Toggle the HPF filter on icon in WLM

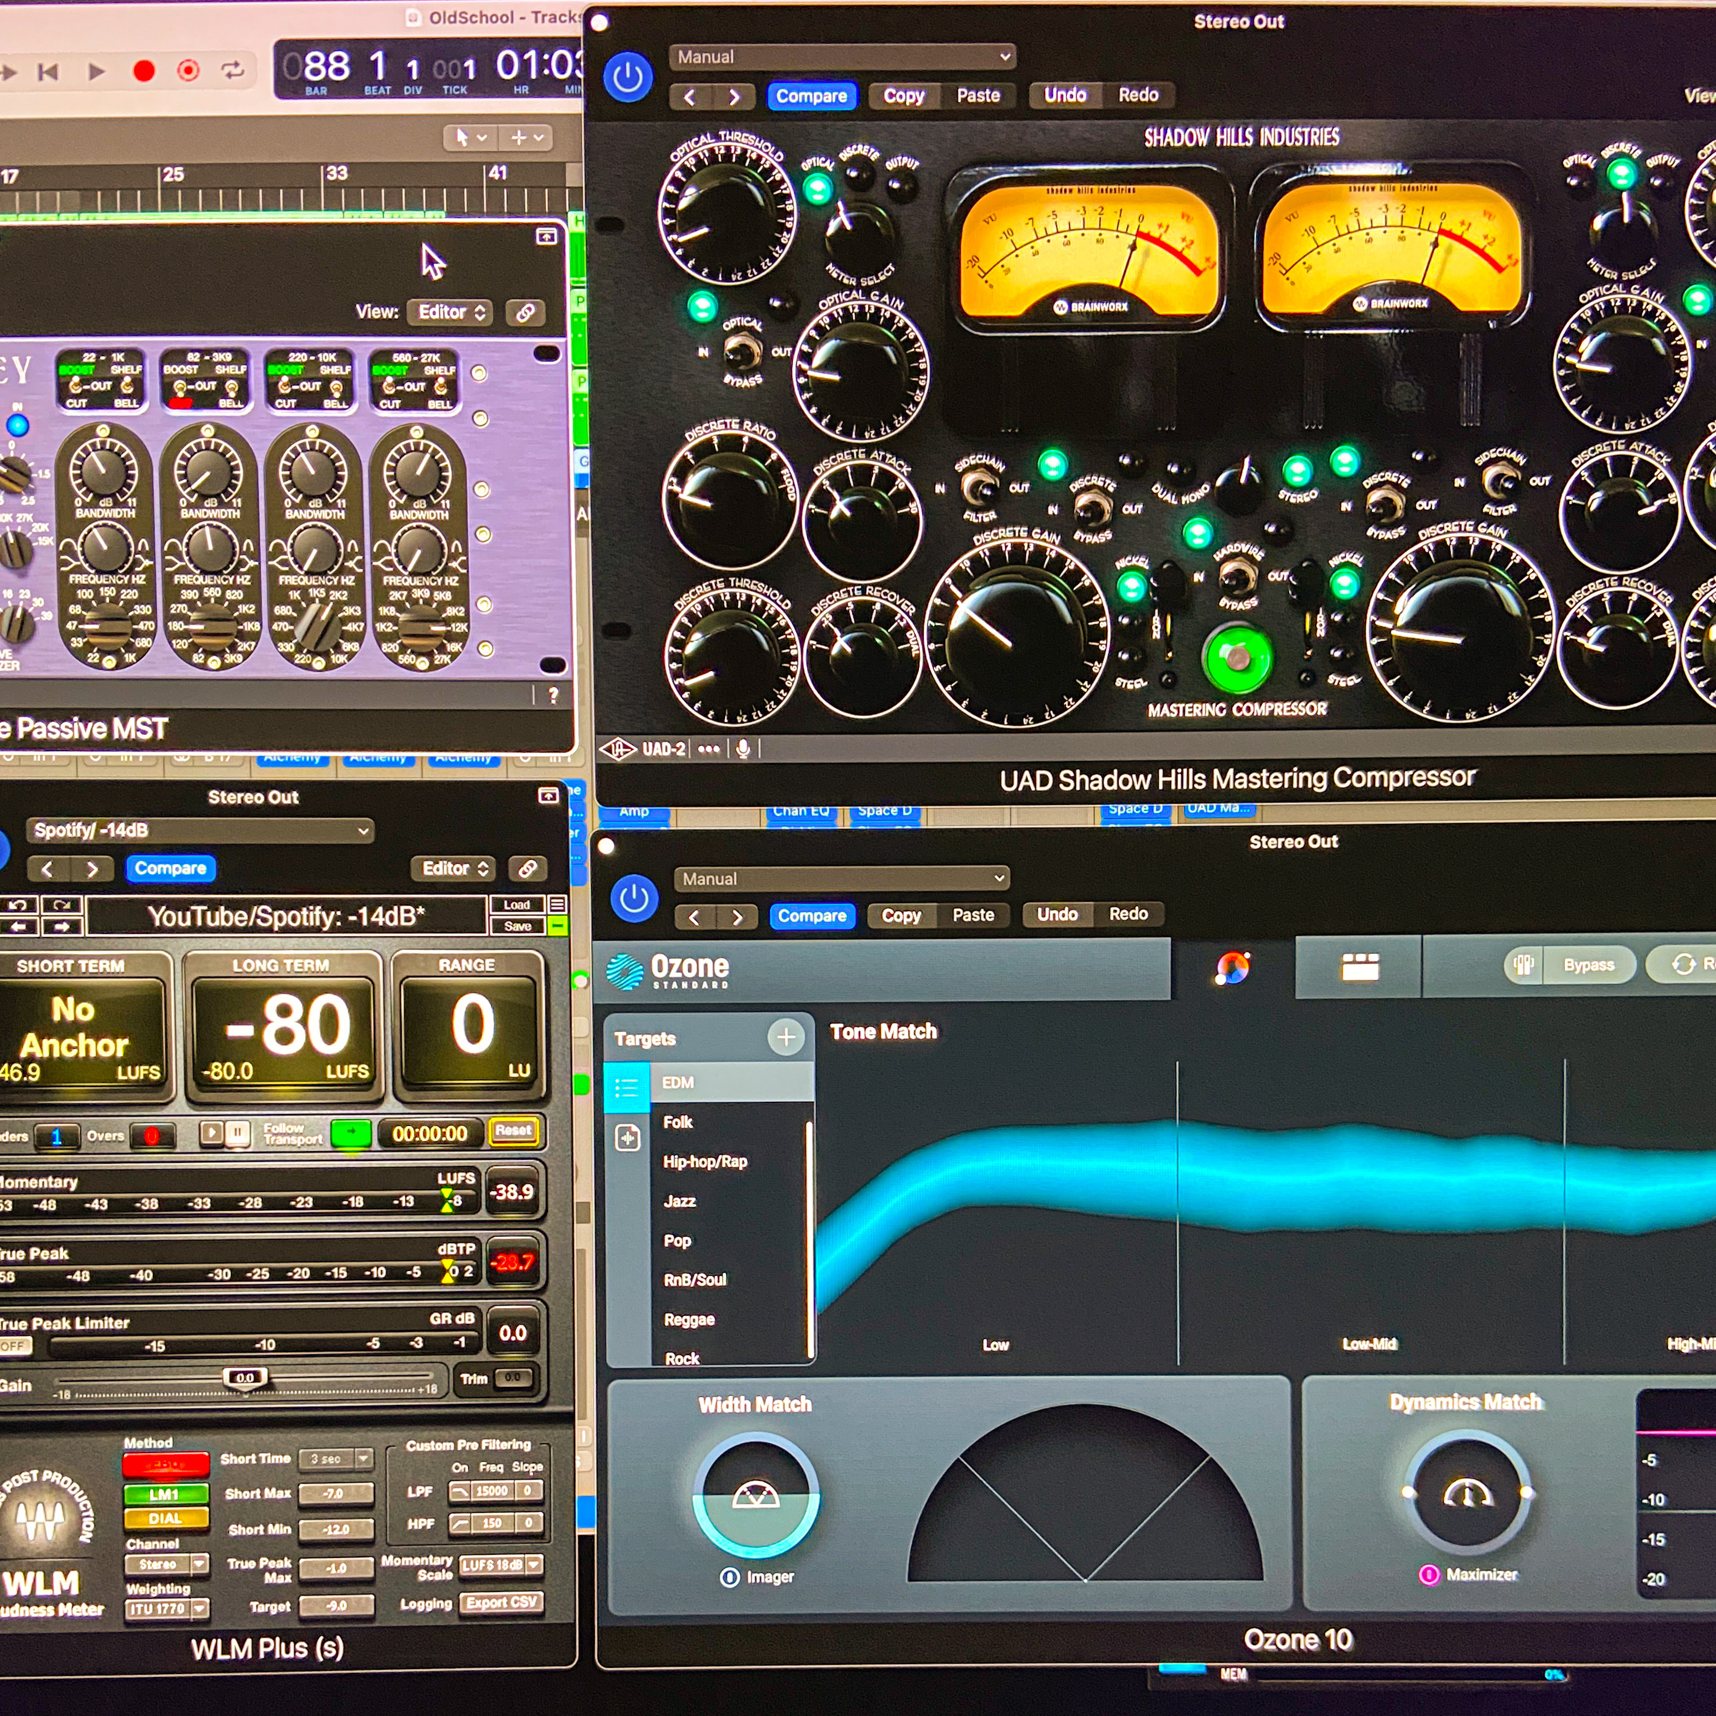(x=459, y=1523)
